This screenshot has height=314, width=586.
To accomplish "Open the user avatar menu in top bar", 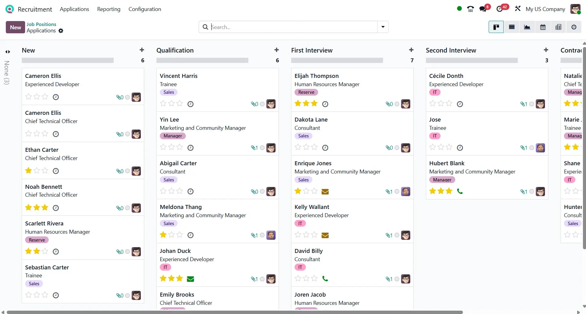I will coord(575,9).
